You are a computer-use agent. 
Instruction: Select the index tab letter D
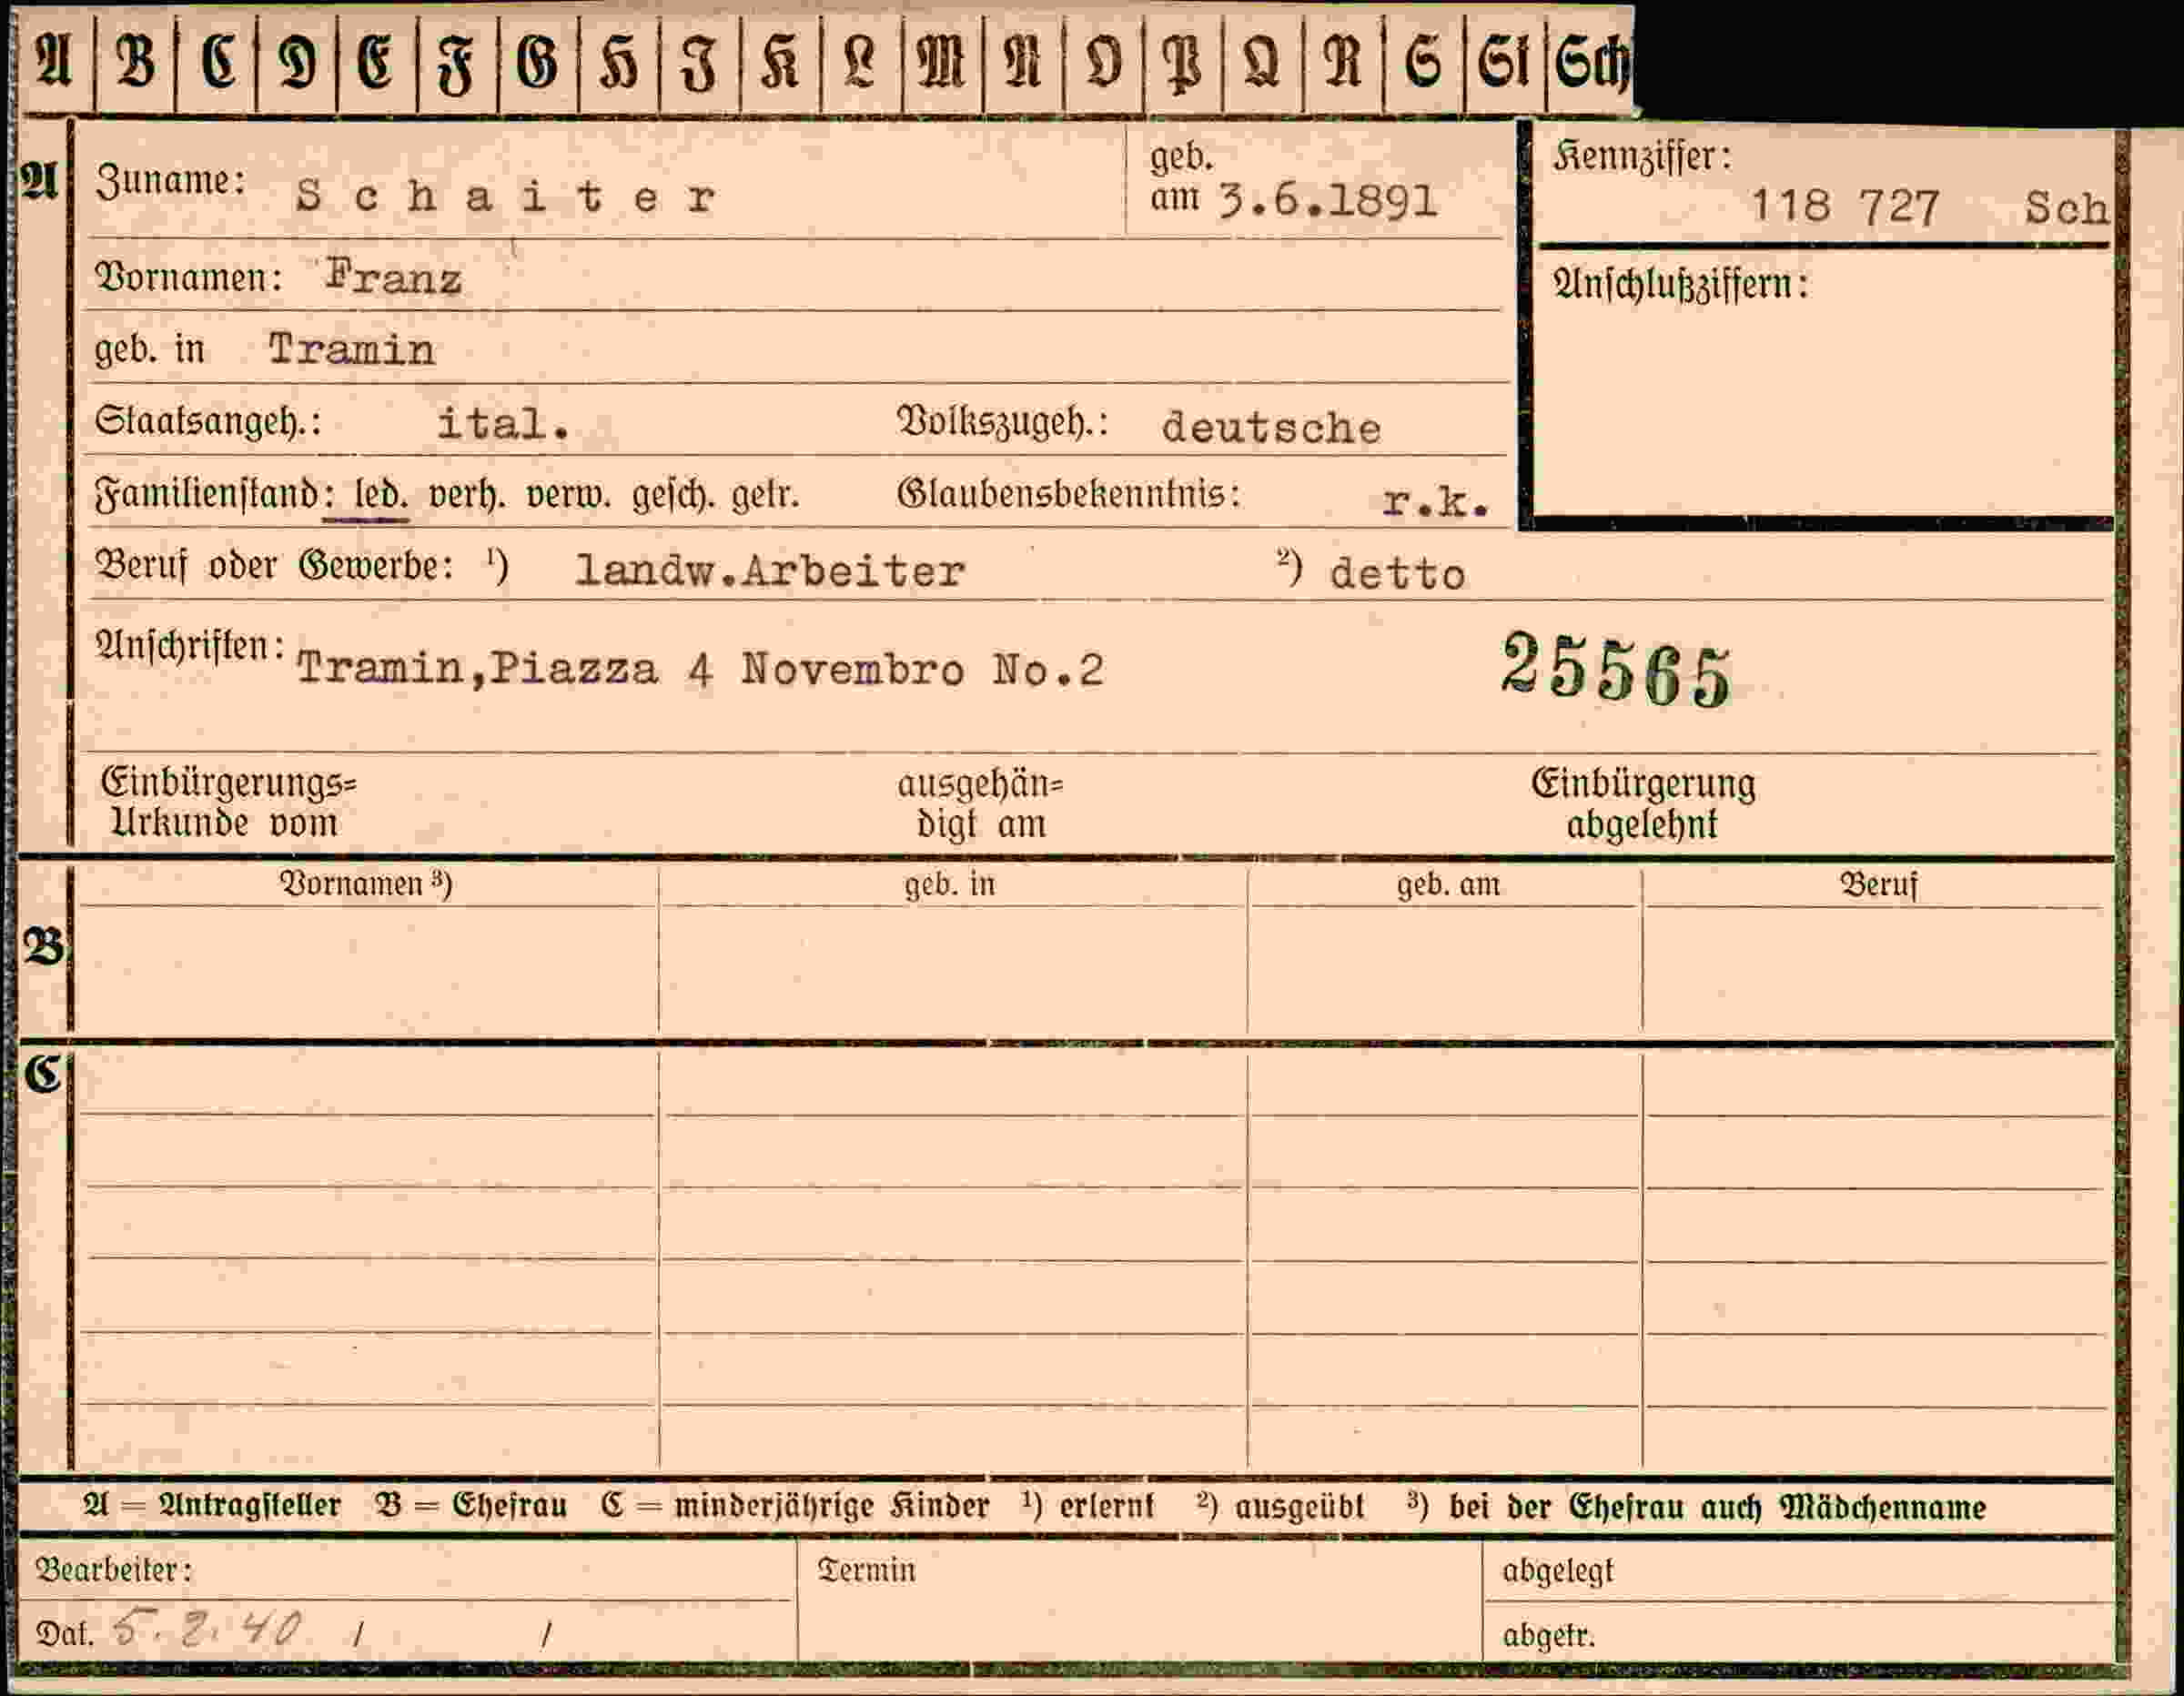[297, 61]
